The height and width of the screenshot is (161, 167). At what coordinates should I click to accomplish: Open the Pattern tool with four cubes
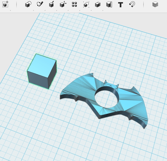click(x=74, y=4)
